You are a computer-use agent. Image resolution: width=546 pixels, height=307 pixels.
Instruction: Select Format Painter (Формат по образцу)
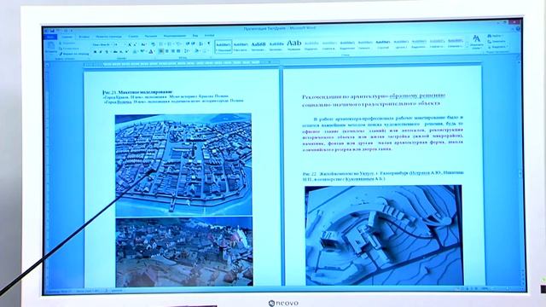pyautogui.click(x=73, y=54)
